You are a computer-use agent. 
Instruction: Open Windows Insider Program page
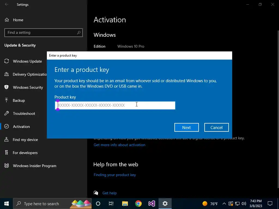tap(35, 166)
